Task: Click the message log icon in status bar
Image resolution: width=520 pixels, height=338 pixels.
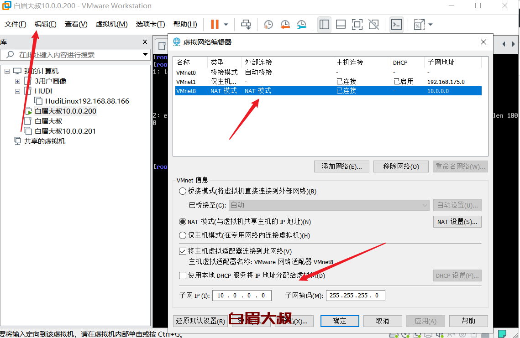Action: click(x=502, y=334)
